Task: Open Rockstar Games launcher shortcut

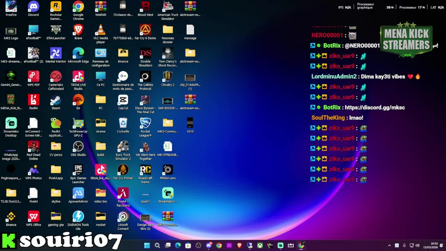Action: click(x=56, y=11)
